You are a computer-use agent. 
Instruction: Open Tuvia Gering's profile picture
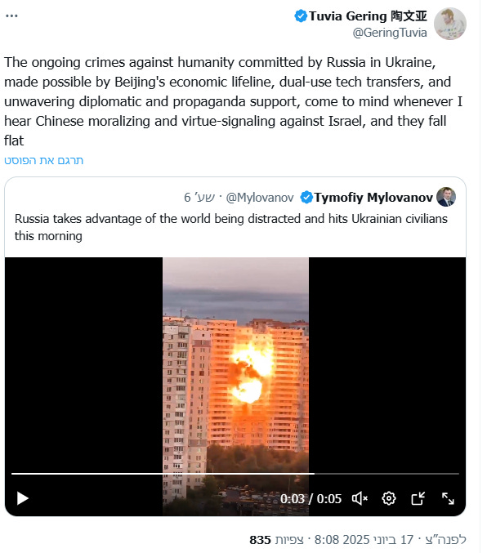[x=449, y=24]
